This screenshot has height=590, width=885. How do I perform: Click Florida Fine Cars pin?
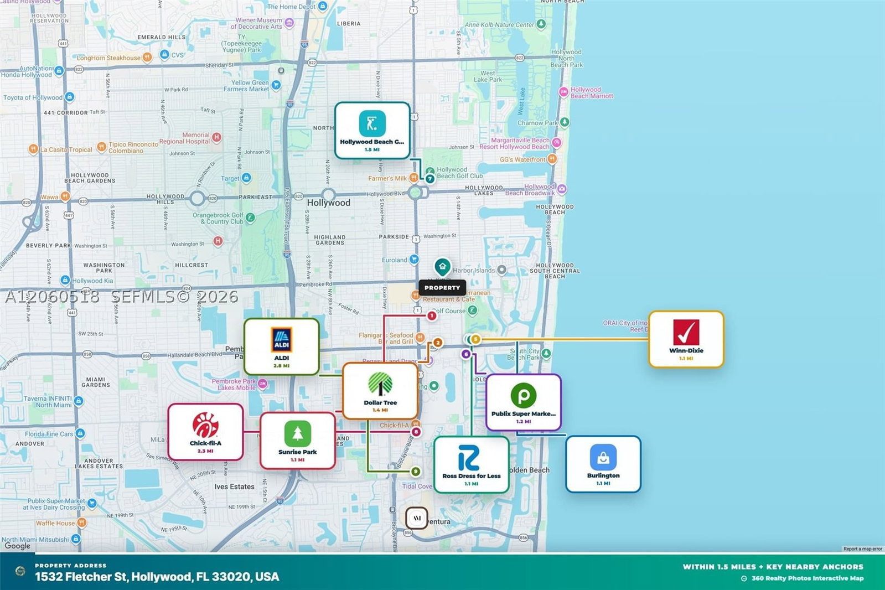click(80, 433)
